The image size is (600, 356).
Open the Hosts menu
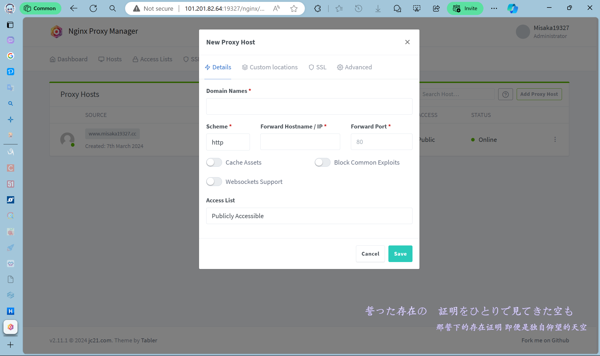tap(110, 59)
